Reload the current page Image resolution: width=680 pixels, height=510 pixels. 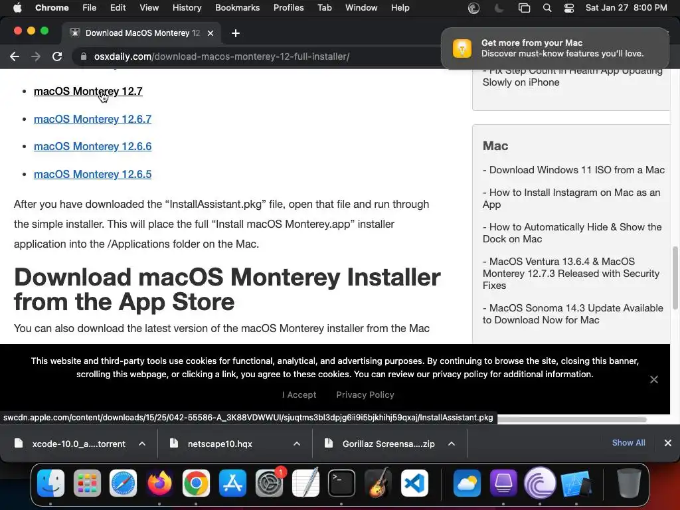[x=57, y=56]
